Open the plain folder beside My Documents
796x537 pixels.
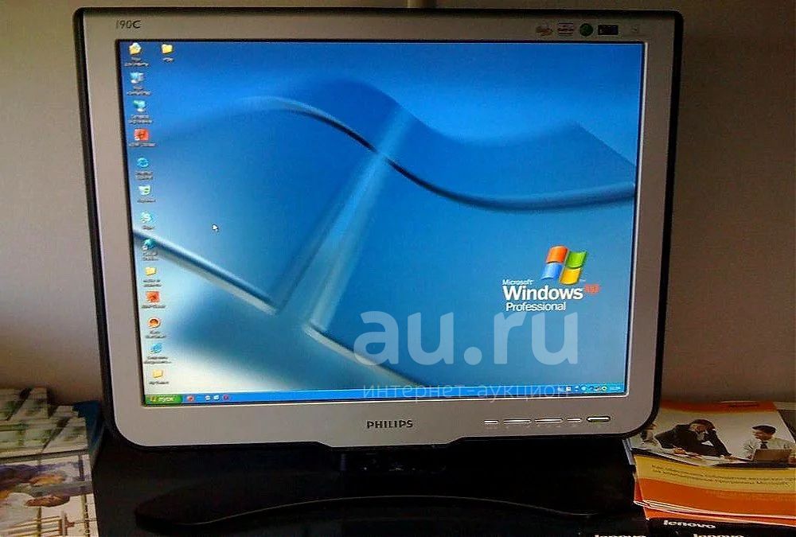[x=167, y=49]
